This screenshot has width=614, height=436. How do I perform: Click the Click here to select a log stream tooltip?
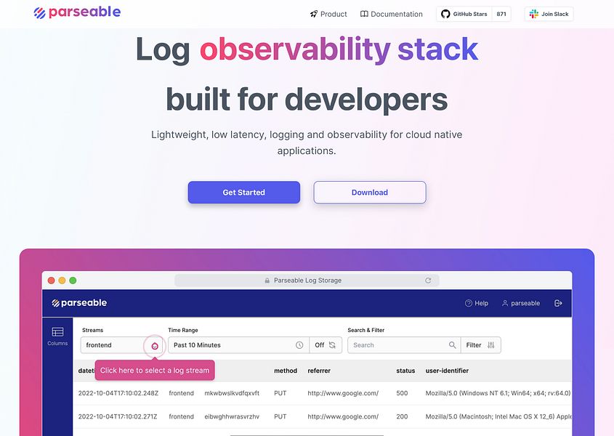(x=155, y=370)
